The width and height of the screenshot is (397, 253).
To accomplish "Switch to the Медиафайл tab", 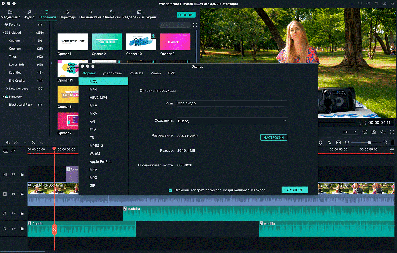I will (x=10, y=15).
